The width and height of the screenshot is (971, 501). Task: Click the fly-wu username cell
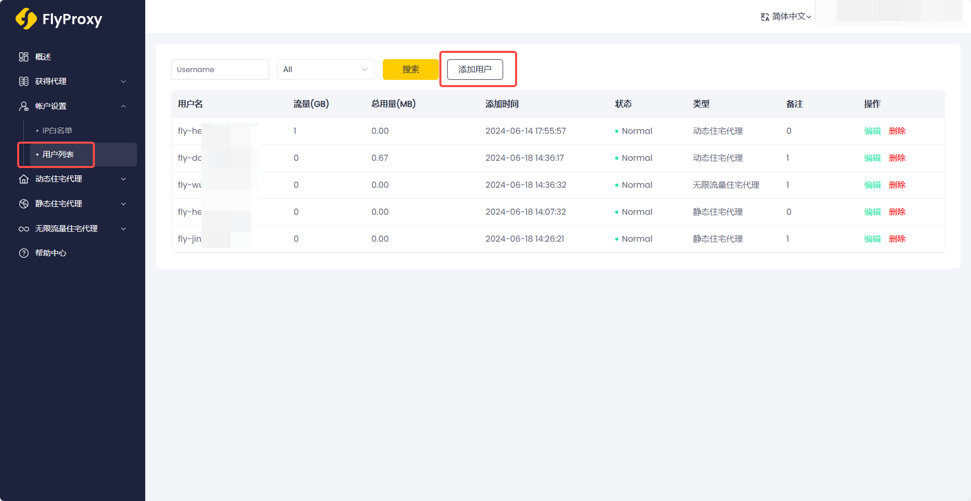pyautogui.click(x=190, y=185)
